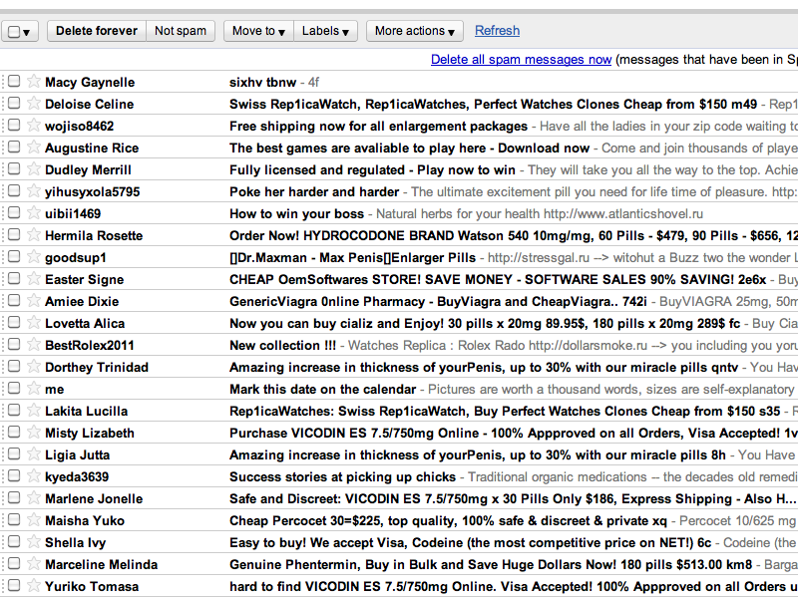Screen dimensions: 798x598
Task: Open 'Cheap Percocet 30=$225' email
Action: pyautogui.click(x=448, y=520)
